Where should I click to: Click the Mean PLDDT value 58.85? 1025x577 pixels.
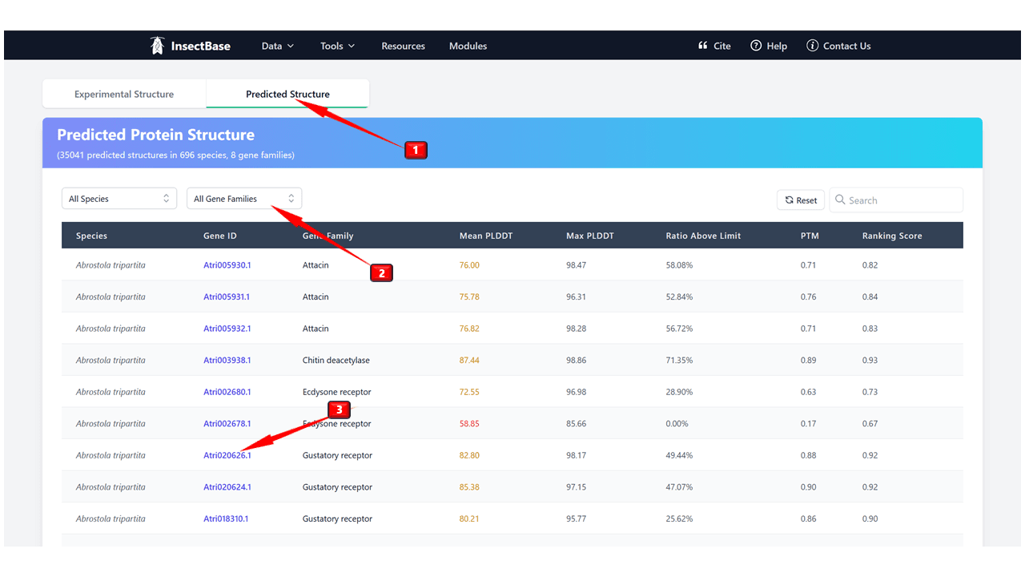[x=469, y=424]
